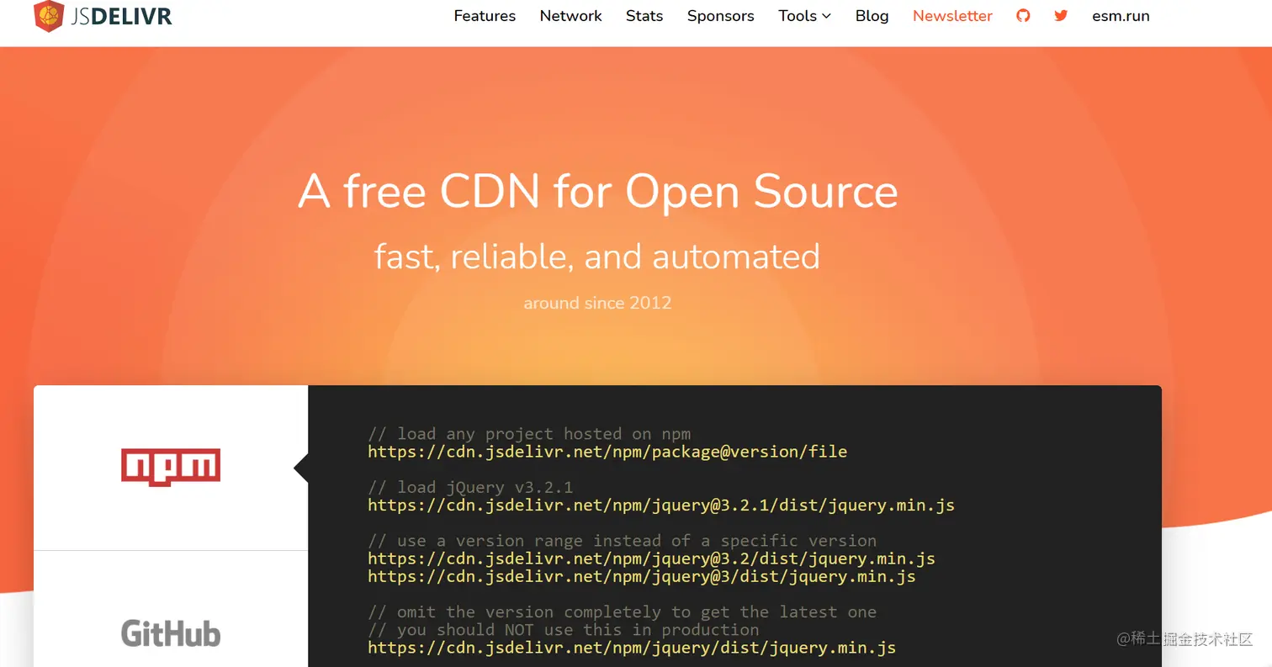Open the Newsletter link
Image resolution: width=1272 pixels, height=667 pixels.
coord(952,16)
